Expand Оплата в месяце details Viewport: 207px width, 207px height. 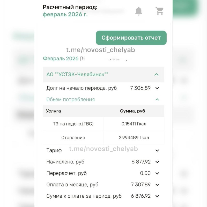(157, 185)
